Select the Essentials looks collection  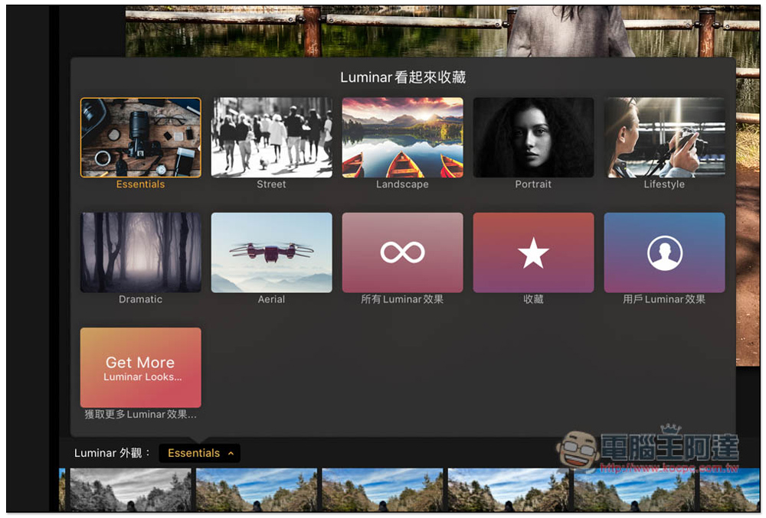coord(141,138)
